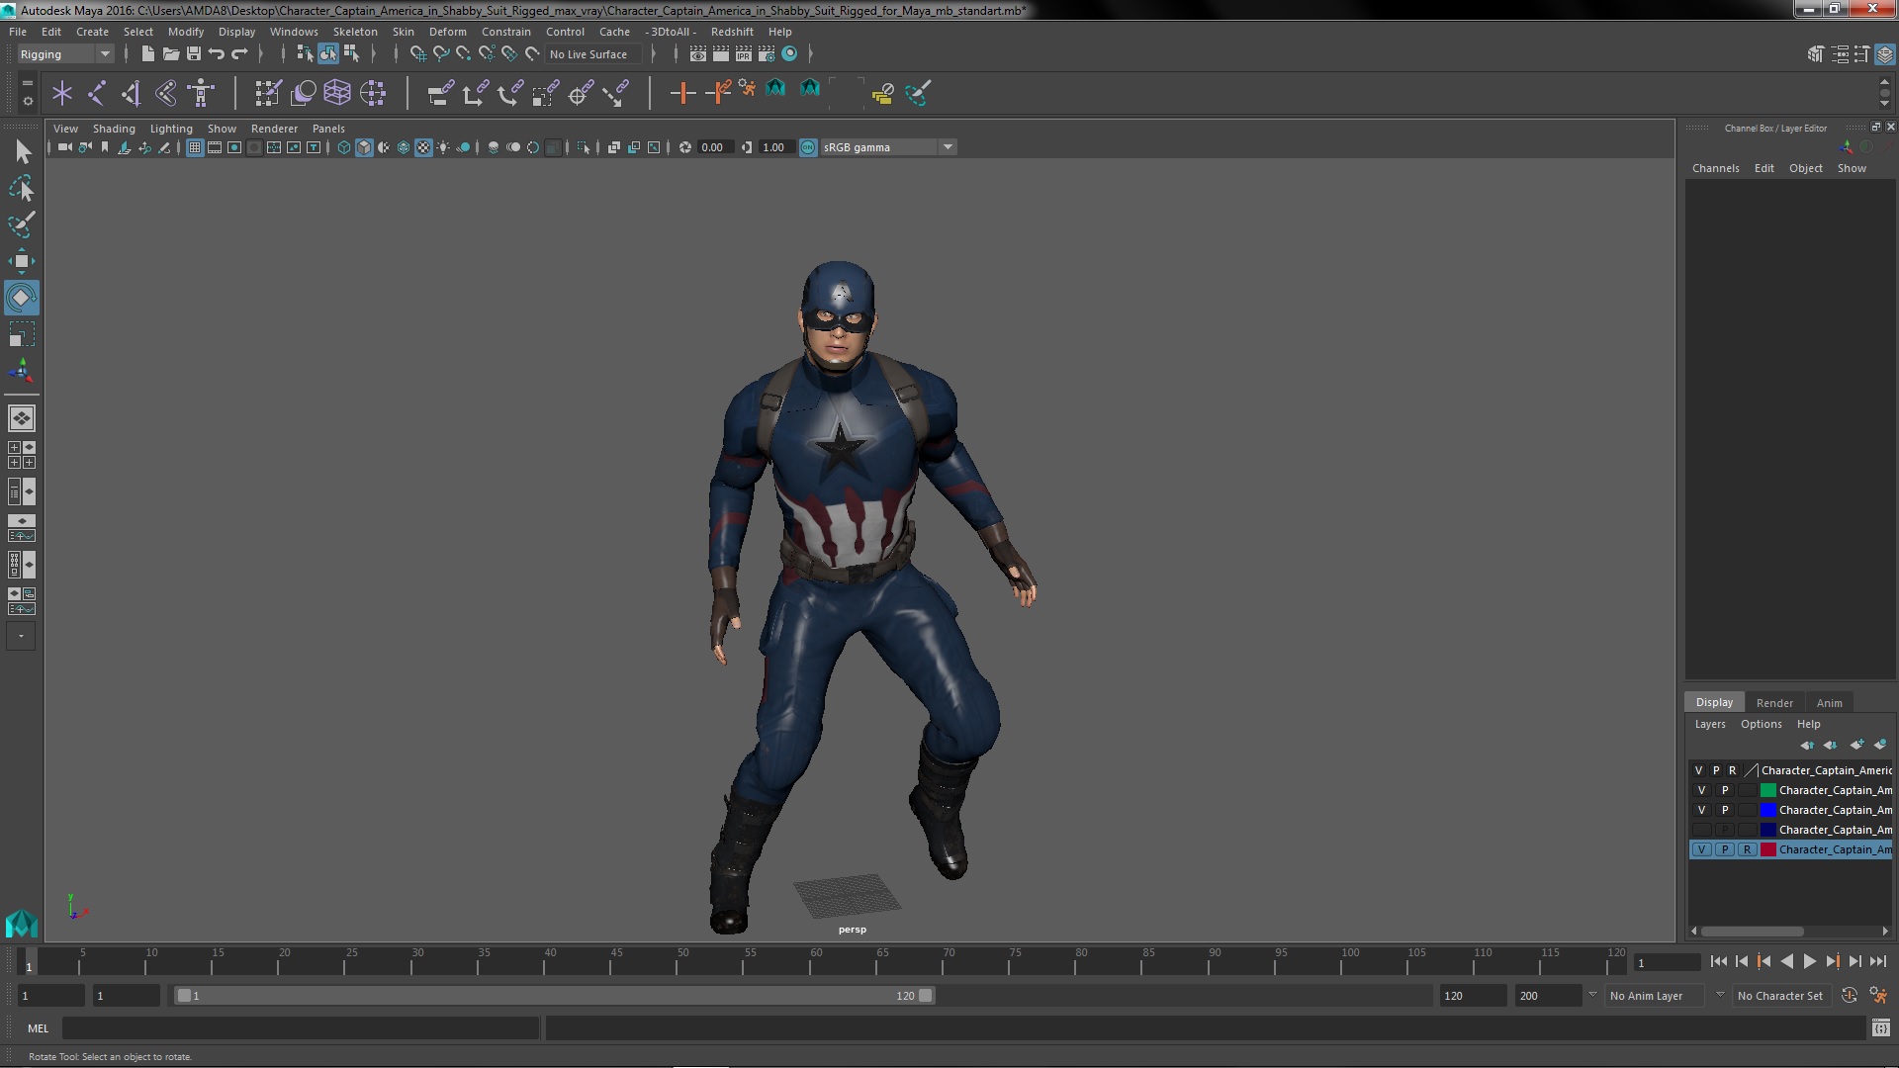Activate the Move tool
This screenshot has height=1068, width=1899.
pyautogui.click(x=22, y=261)
